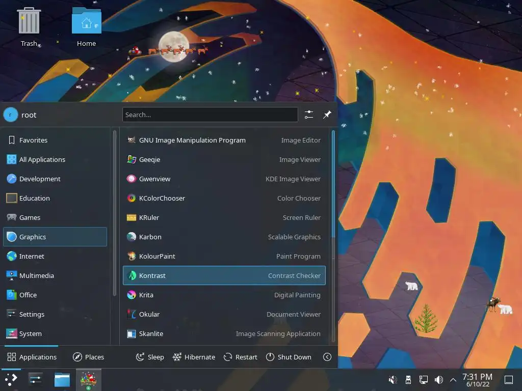The image size is (522, 391).
Task: Open System Settings from the taskbar
Action: click(35, 380)
